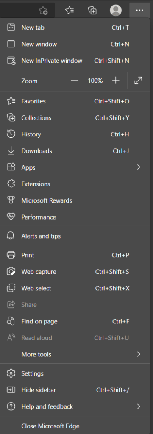Open the More tools label
153x434 pixels.
[x=36, y=355]
